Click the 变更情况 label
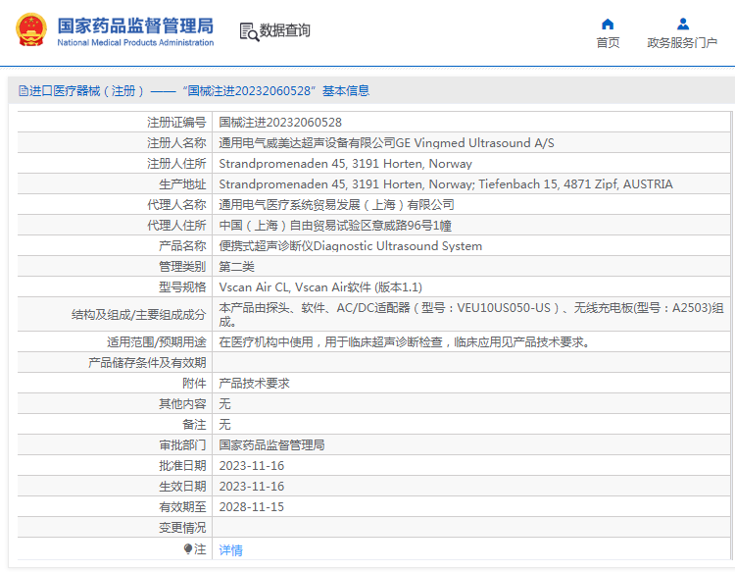This screenshot has width=735, height=572. (182, 528)
